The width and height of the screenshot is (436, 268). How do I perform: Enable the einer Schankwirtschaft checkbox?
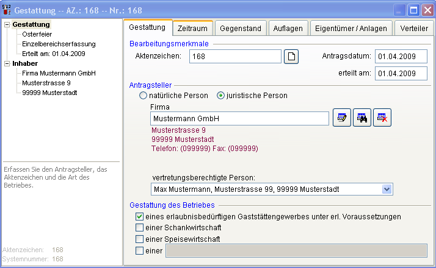[x=139, y=228]
